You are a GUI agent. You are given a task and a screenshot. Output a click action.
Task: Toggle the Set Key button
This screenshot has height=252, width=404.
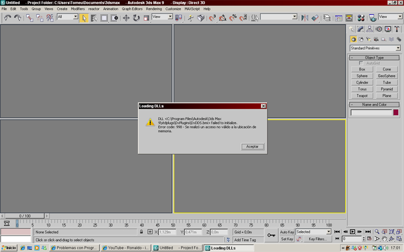(x=287, y=239)
